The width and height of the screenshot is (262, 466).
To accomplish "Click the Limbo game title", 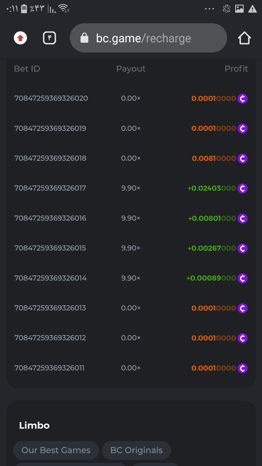I will pos(34,426).
